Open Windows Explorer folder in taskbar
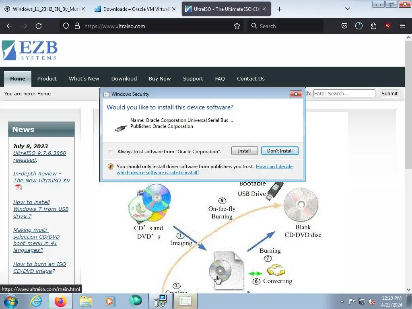Screen dimensions: 412x309 click(x=86, y=301)
